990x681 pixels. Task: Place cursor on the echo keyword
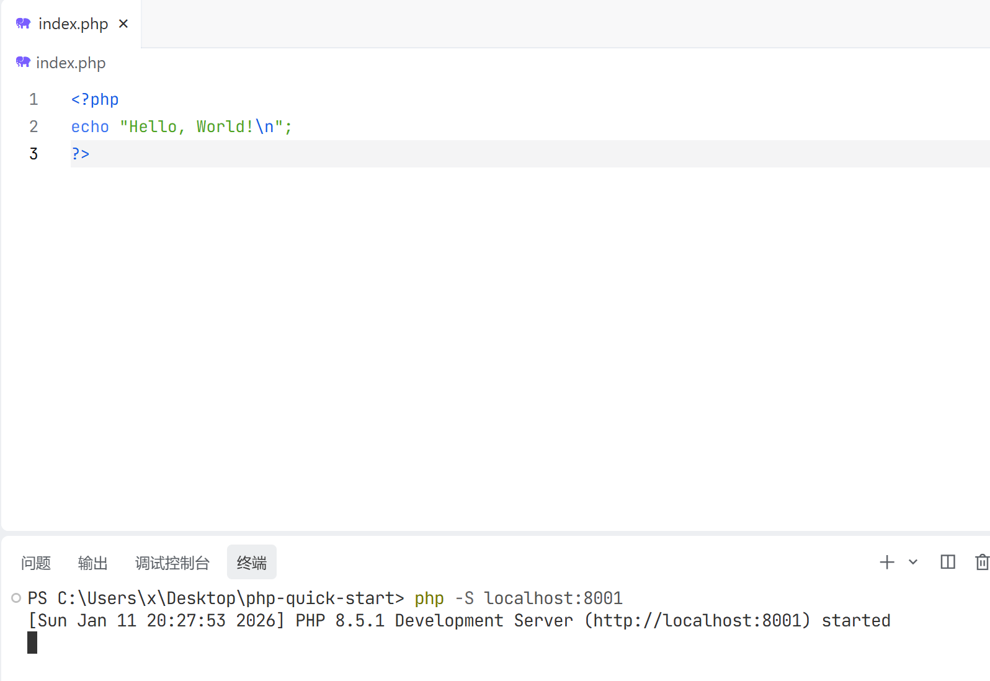(x=90, y=127)
